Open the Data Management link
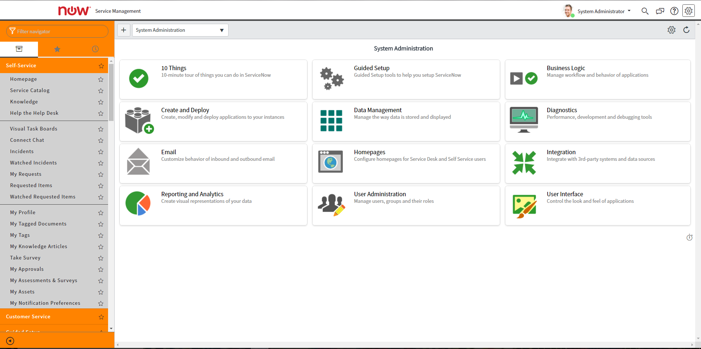The height and width of the screenshot is (349, 701). [378, 110]
